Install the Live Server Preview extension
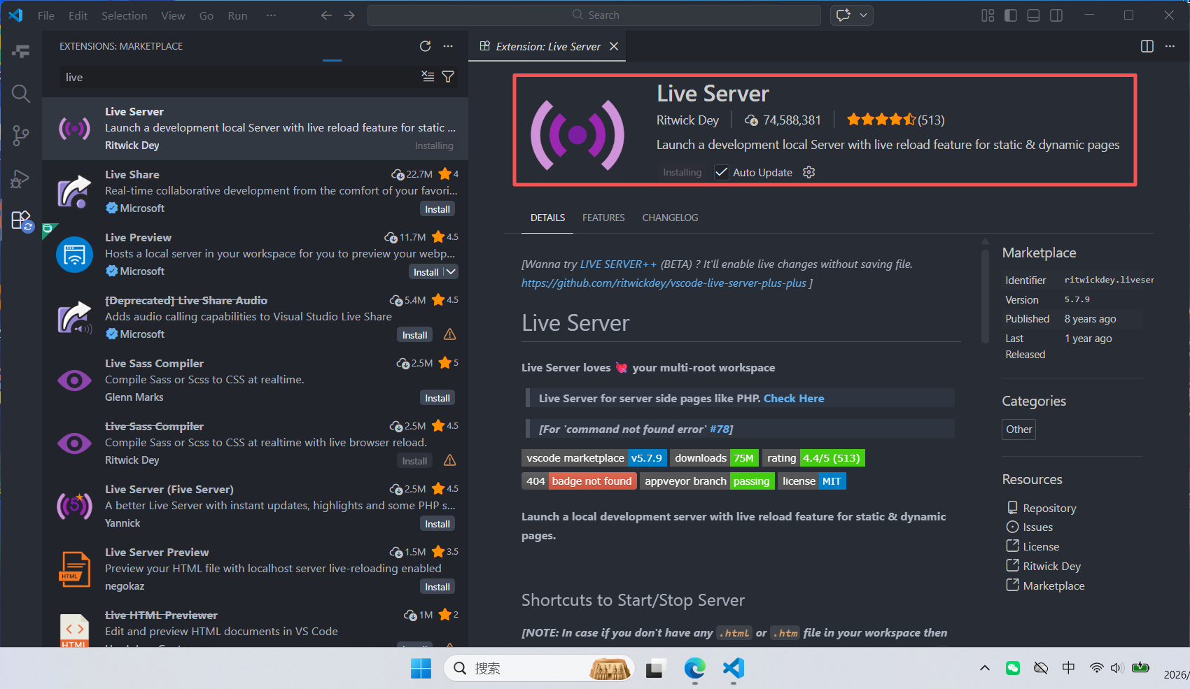 coord(437,587)
